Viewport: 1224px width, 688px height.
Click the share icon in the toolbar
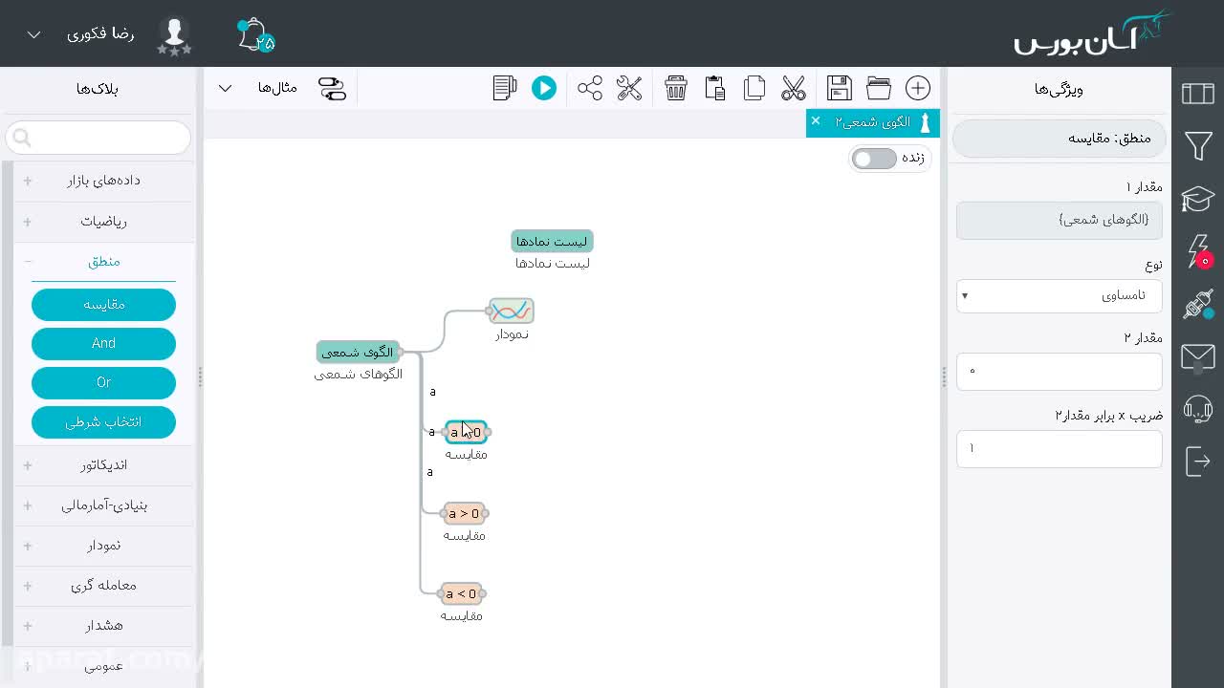[590, 88]
